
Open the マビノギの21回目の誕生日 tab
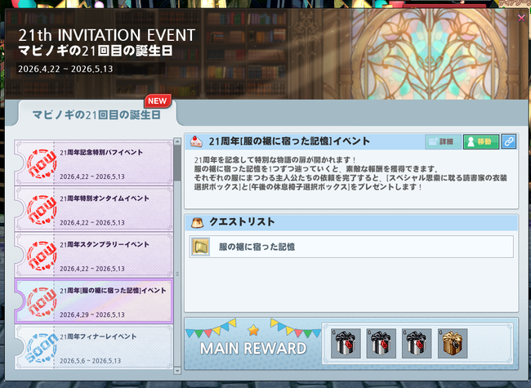96,115
